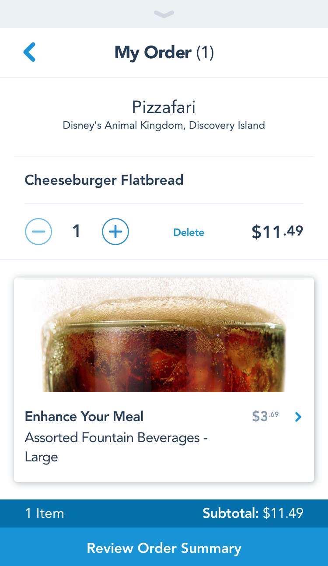Tap the order count (1) in the header

[x=205, y=53]
